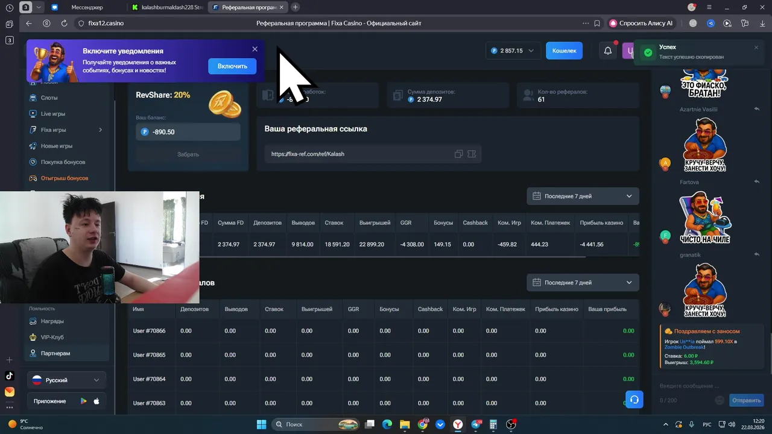Select the User #70865 row name
This screenshot has width=772, height=434.
click(149, 355)
